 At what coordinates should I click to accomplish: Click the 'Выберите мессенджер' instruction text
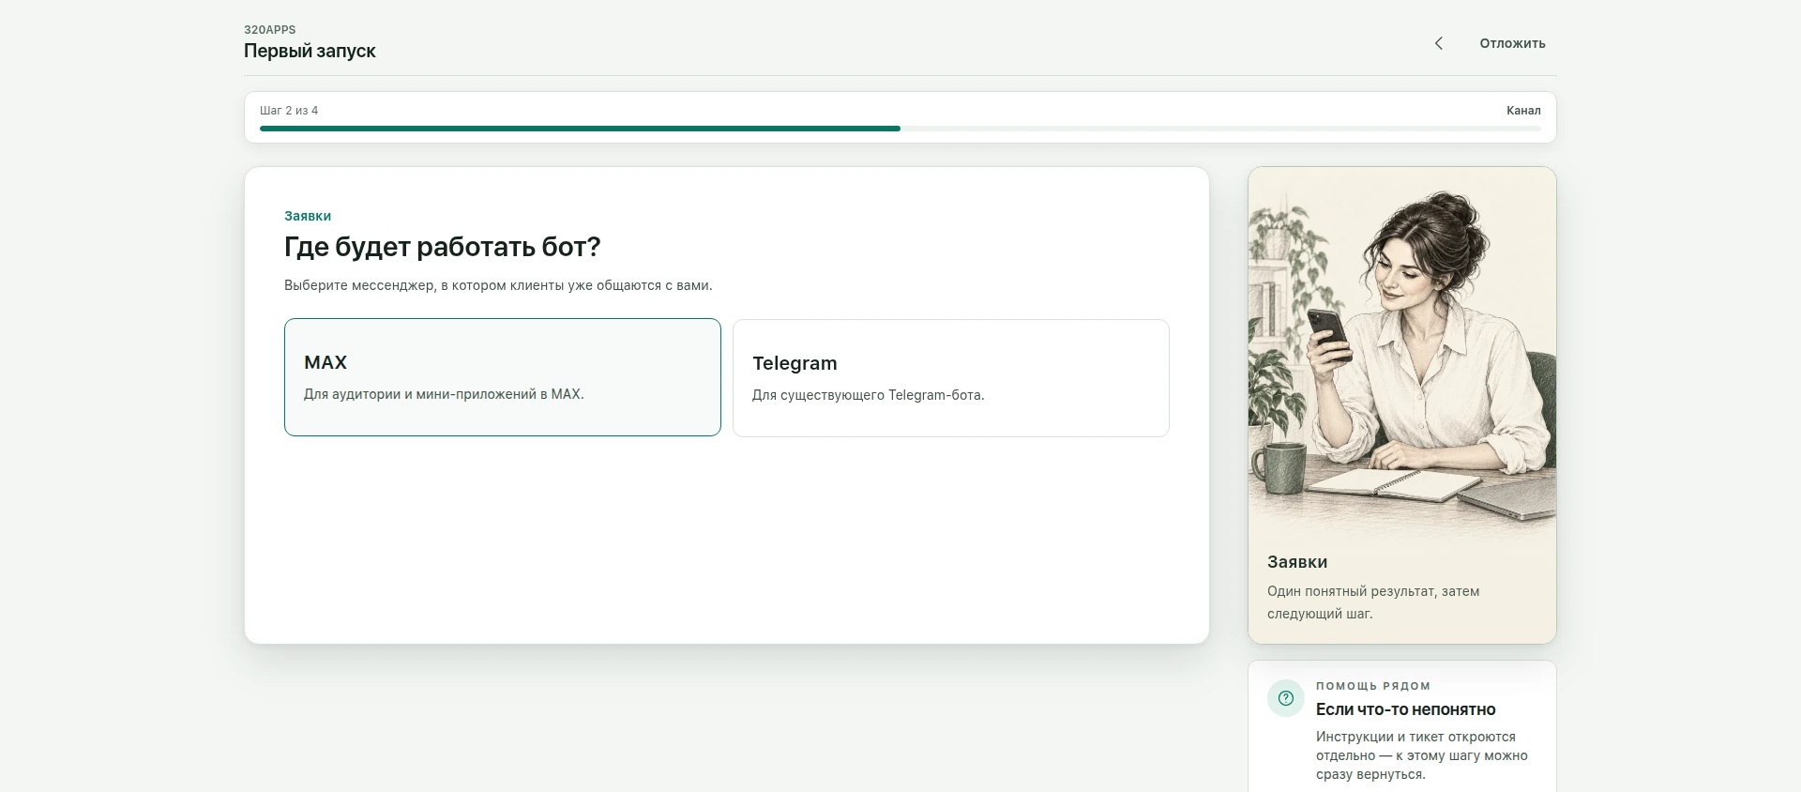498,285
